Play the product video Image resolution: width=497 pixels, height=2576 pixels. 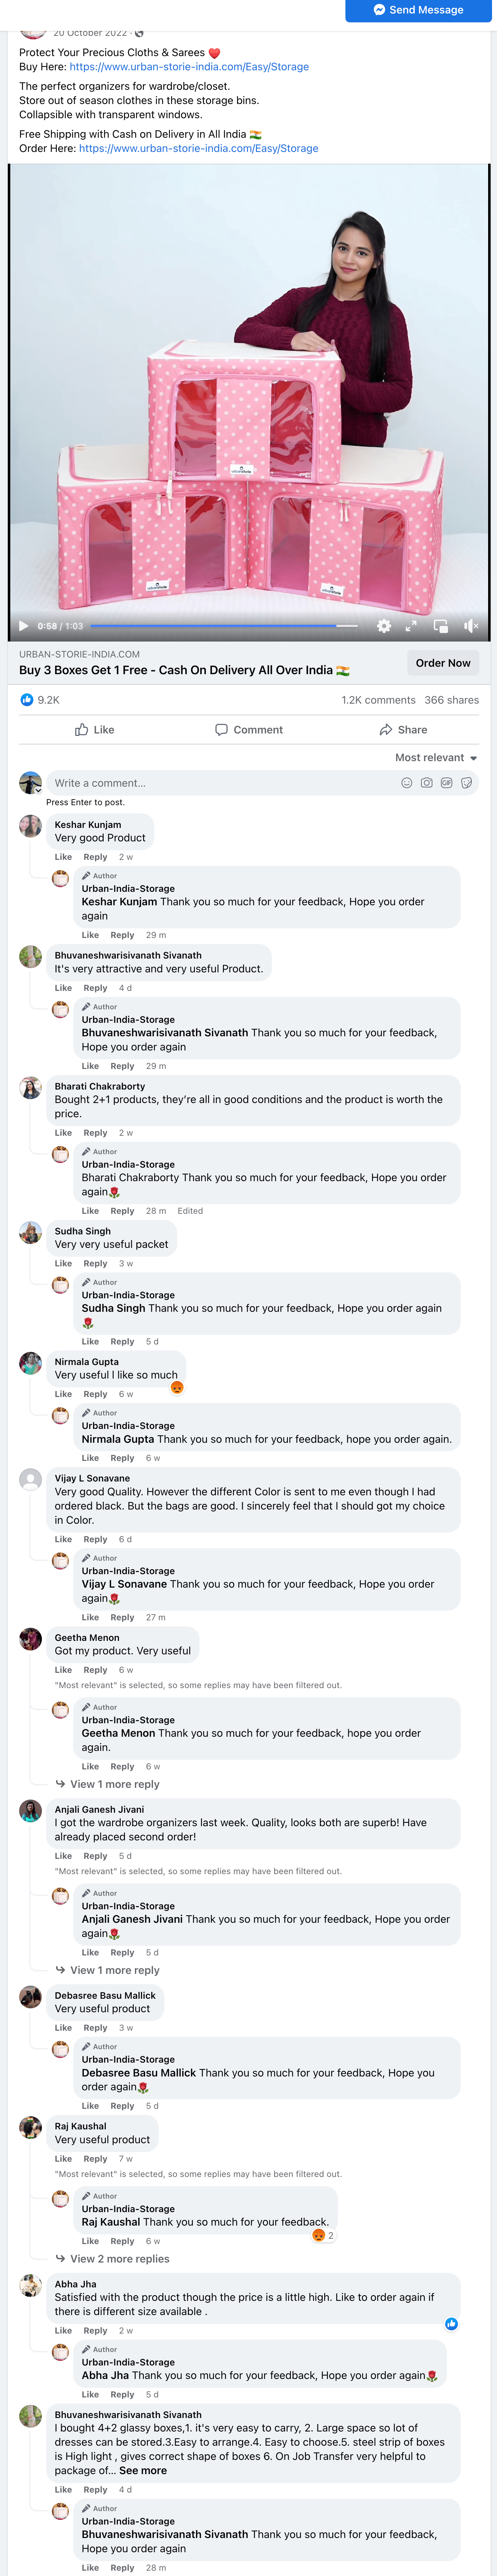tap(23, 626)
